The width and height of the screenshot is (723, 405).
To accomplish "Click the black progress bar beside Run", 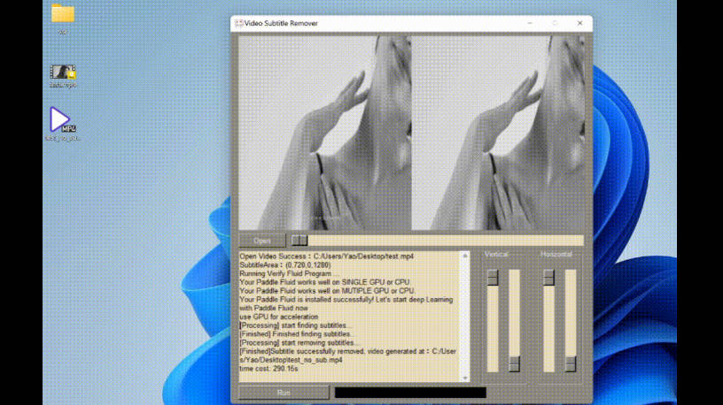I will click(x=410, y=393).
